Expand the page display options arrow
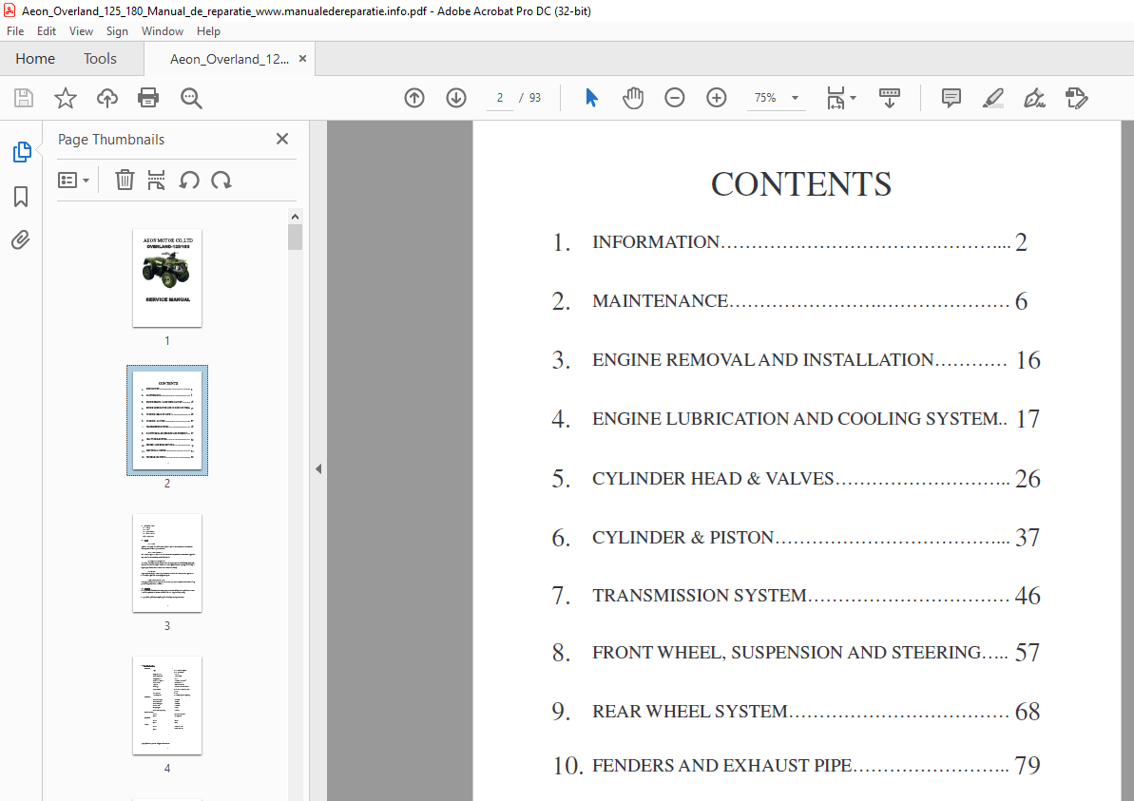 [854, 98]
